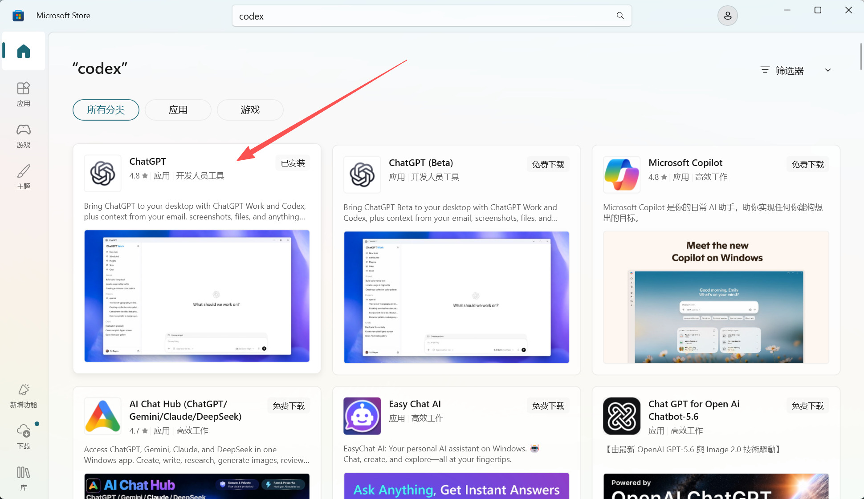The image size is (864, 499).
Task: Click the Chat GPT for Open Ai Chatbot-5.6 title
Action: click(694, 410)
